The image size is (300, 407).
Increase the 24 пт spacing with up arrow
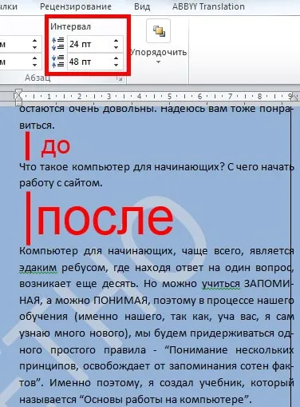tap(116, 41)
